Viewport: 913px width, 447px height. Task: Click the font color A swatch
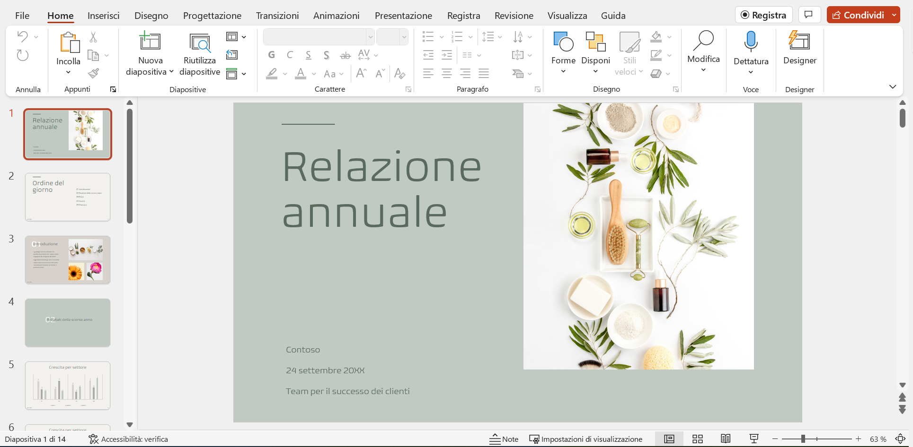[x=301, y=74]
